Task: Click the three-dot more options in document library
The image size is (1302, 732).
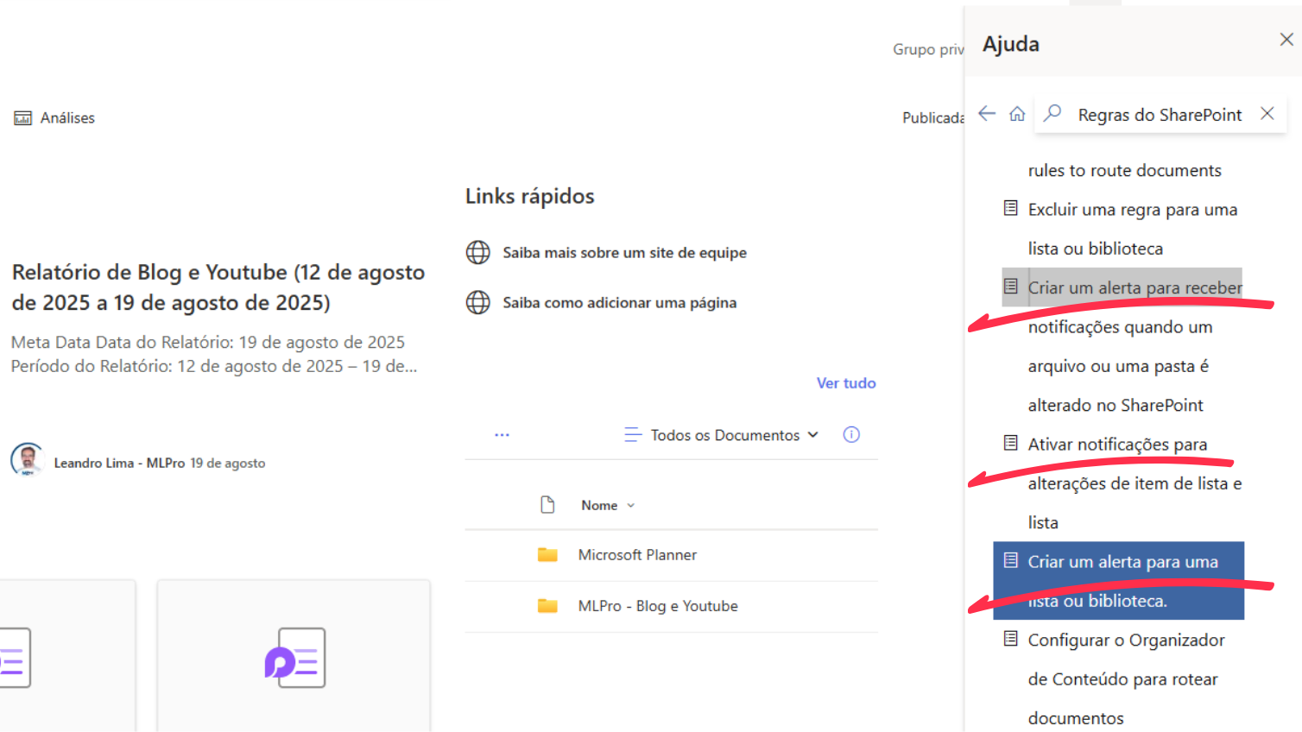Action: point(502,435)
